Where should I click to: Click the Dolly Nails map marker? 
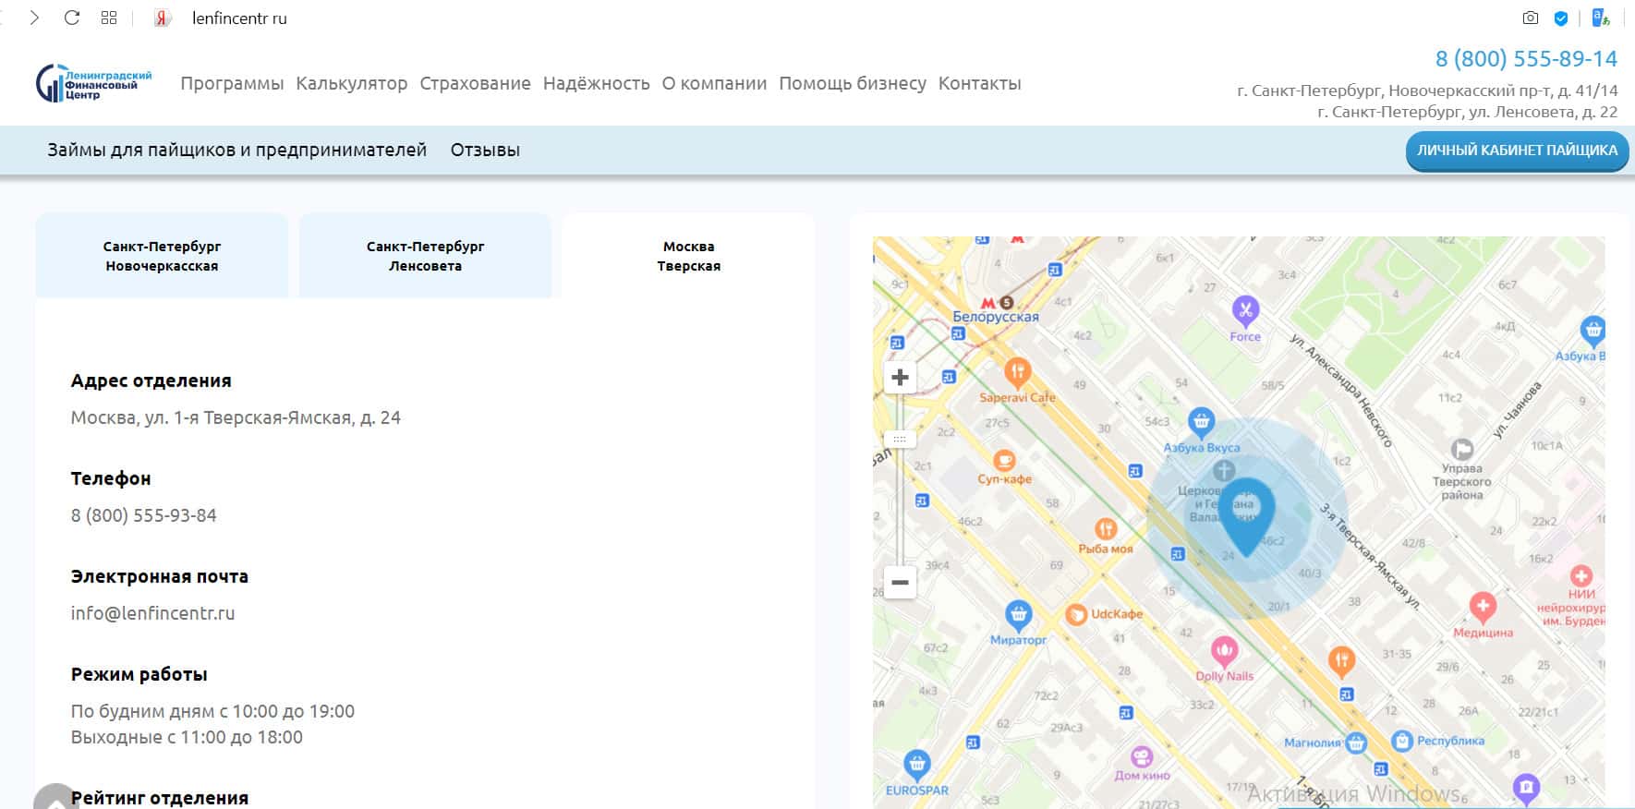coord(1224,652)
